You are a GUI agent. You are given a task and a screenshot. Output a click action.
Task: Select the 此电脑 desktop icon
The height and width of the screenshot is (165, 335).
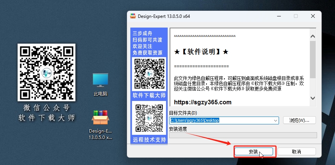tap(100, 85)
